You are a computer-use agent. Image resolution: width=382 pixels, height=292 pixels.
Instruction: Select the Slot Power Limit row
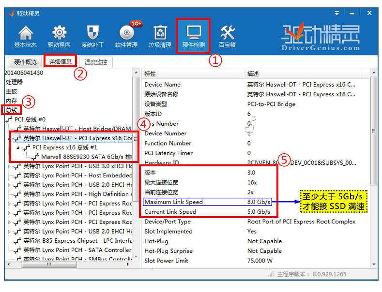coord(255,261)
